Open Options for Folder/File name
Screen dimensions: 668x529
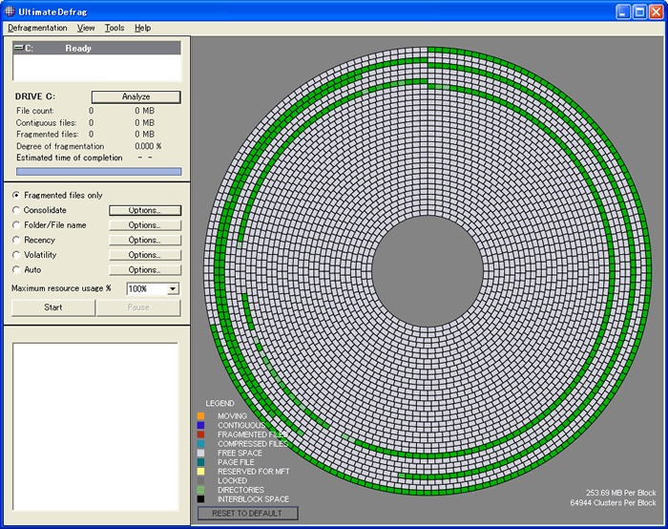pyautogui.click(x=145, y=225)
